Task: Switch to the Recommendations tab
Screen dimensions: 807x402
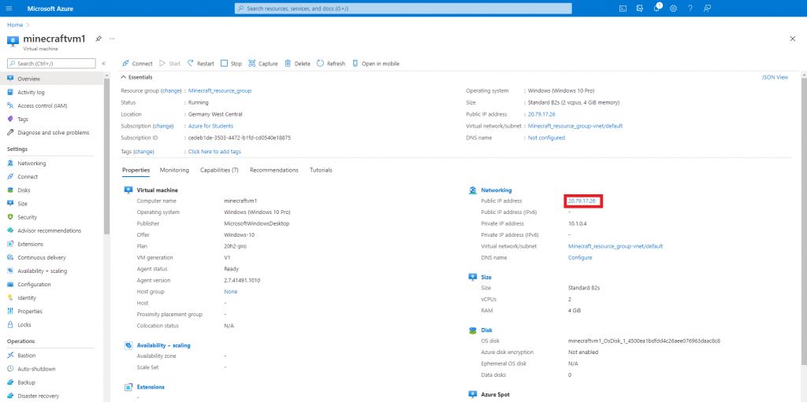Action: [273, 170]
